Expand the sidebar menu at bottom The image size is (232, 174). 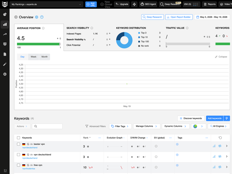5,171
